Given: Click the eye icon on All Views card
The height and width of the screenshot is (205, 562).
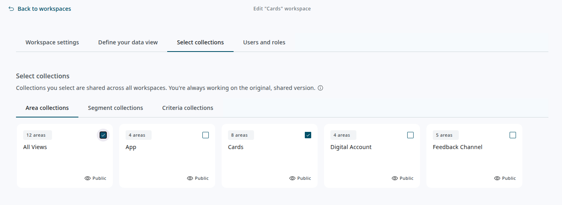Looking at the screenshot, I should [88, 178].
